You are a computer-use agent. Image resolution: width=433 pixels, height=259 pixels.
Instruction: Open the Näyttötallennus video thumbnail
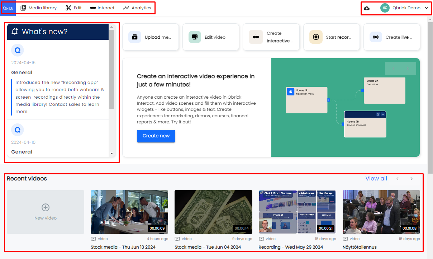point(381,212)
